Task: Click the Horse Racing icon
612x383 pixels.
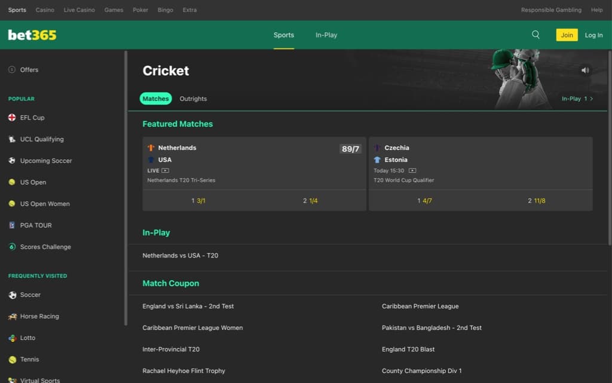Action: coord(13,316)
